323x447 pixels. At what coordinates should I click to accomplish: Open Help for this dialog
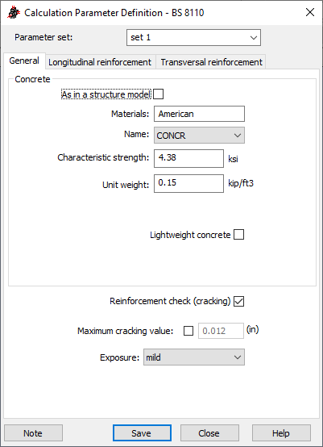pyautogui.click(x=281, y=433)
